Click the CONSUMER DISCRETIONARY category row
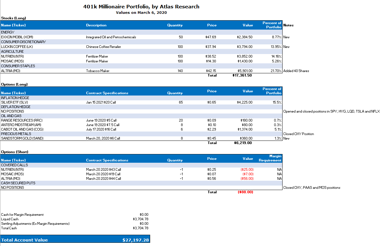Image resolution: width=385 pixels, height=246 pixels. 141,42
